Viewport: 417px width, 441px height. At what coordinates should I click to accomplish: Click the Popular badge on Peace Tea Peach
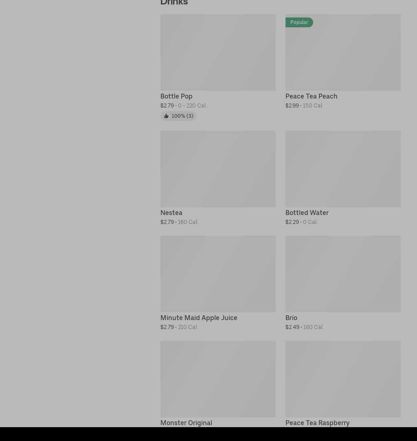299,22
